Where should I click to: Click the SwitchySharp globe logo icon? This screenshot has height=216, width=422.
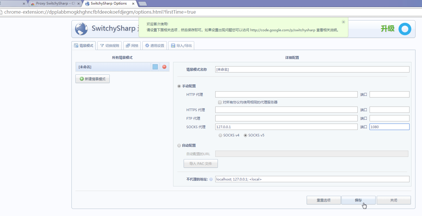pos(81,29)
